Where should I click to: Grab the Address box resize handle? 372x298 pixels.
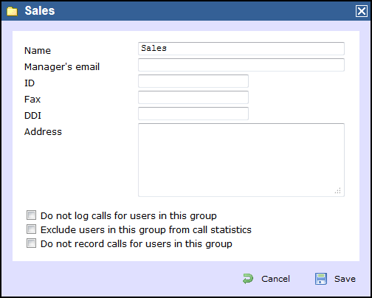tap(338, 190)
